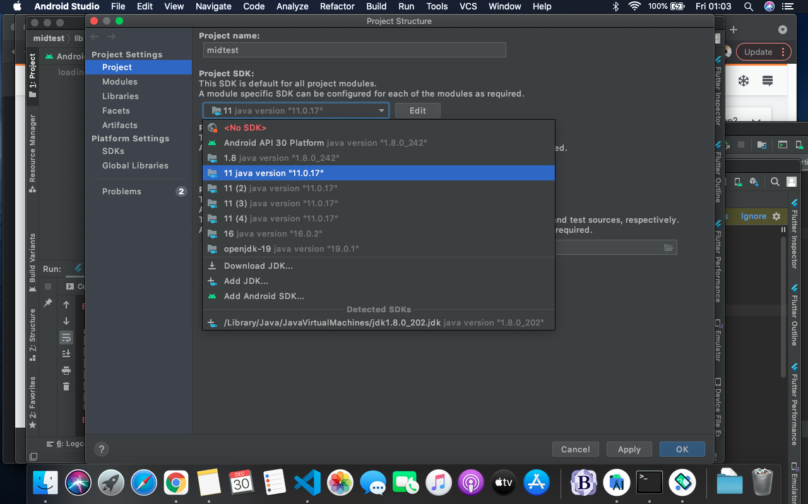Open SDKs under Platform Settings
Screen dimensions: 808x504
coord(114,151)
